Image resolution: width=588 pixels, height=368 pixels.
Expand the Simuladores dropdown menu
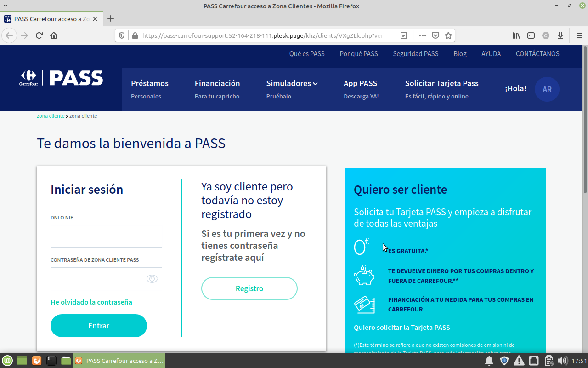pyautogui.click(x=292, y=83)
